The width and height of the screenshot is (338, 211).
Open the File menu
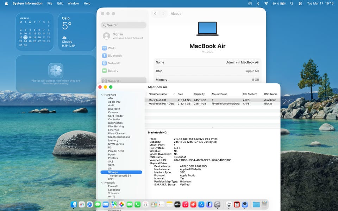50,4
